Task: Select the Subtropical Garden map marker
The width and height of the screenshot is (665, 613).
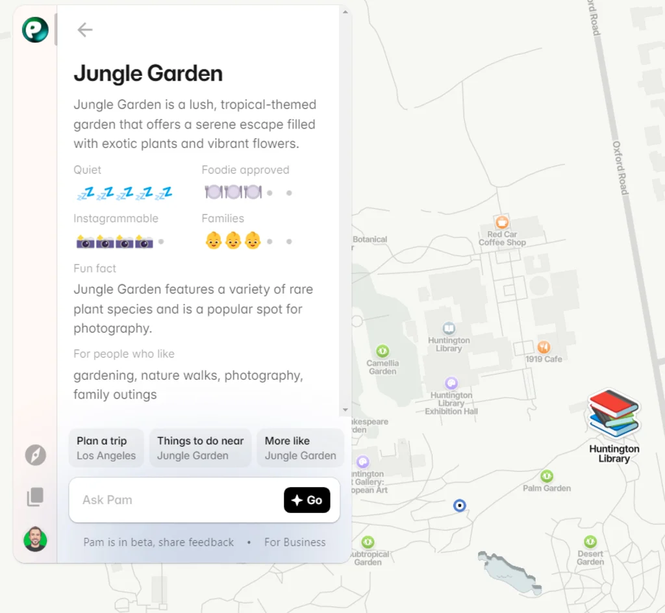Action: tap(368, 542)
